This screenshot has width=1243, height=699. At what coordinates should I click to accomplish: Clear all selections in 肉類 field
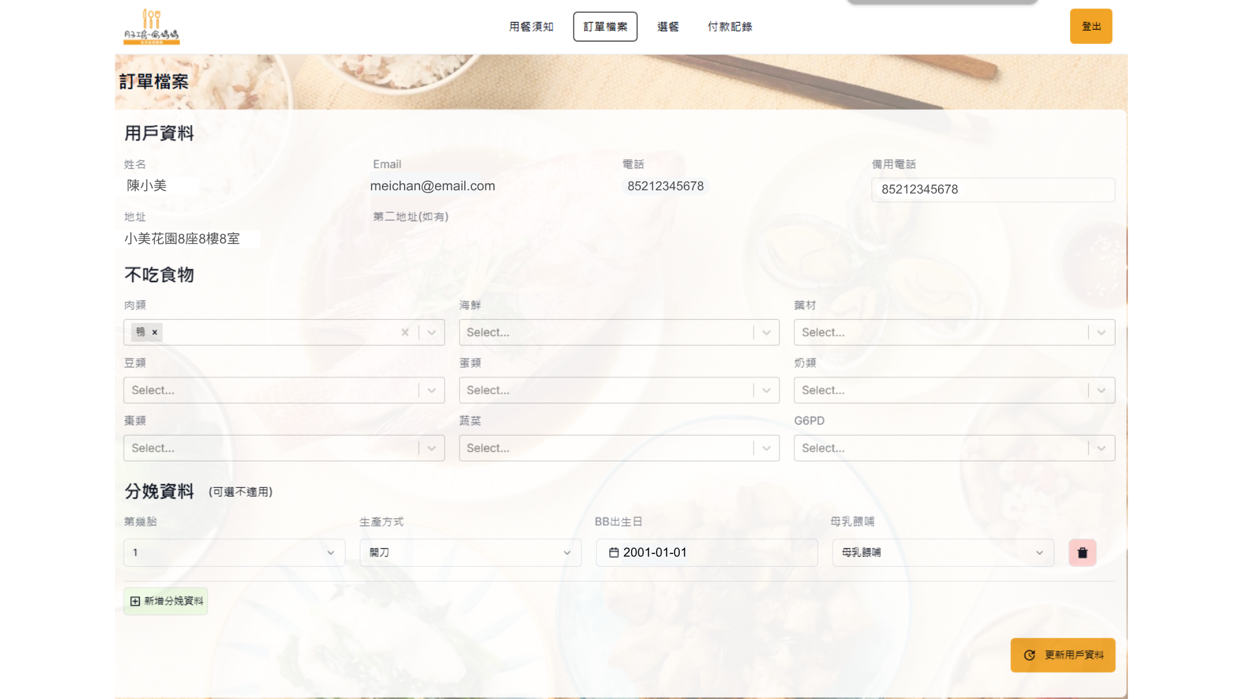point(405,332)
